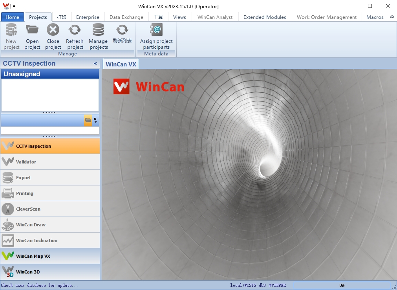Create a New project
The height and width of the screenshot is (290, 397).
pyautogui.click(x=11, y=36)
